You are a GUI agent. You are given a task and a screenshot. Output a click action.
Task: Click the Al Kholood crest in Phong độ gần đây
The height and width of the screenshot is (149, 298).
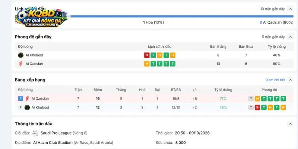pyautogui.click(x=21, y=55)
